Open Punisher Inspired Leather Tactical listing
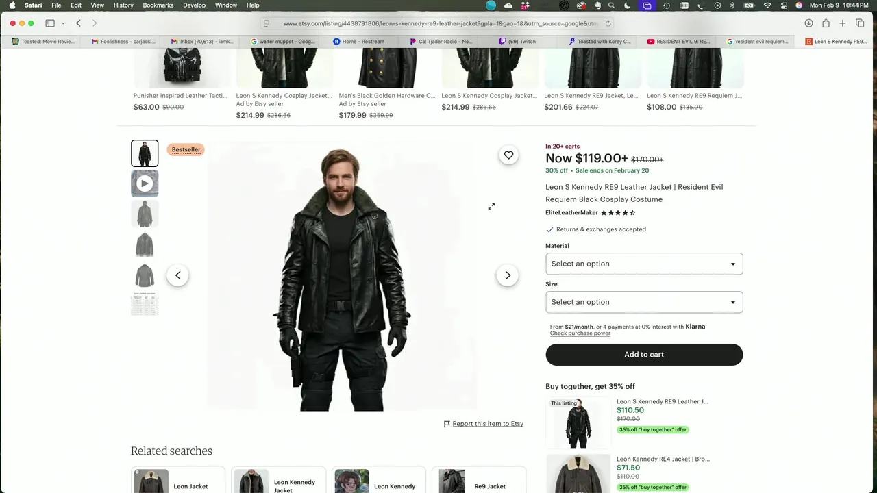 180,96
